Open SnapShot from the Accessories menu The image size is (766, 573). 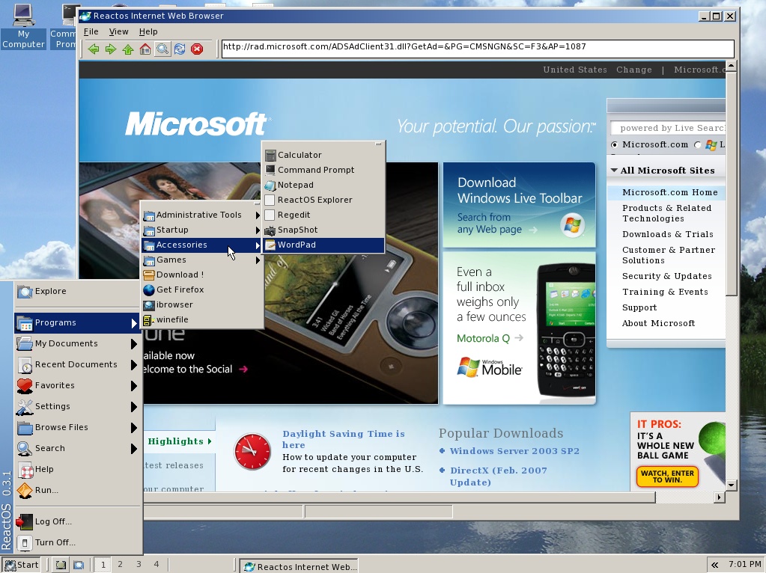(323, 230)
